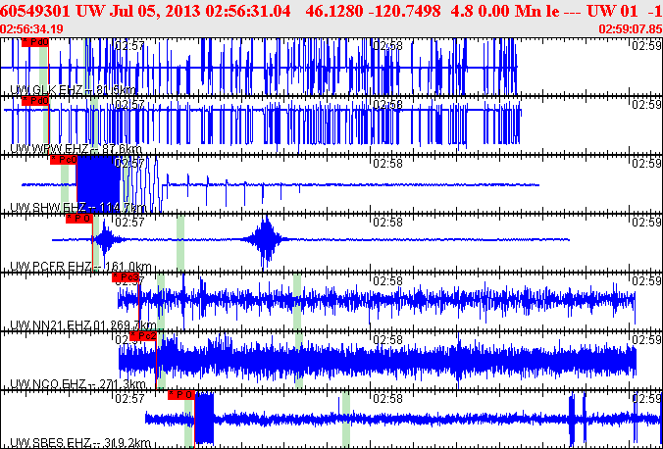The height and width of the screenshot is (449, 663).
Task: Click the red P pick flag on SBES trace
Action: pyautogui.click(x=181, y=394)
